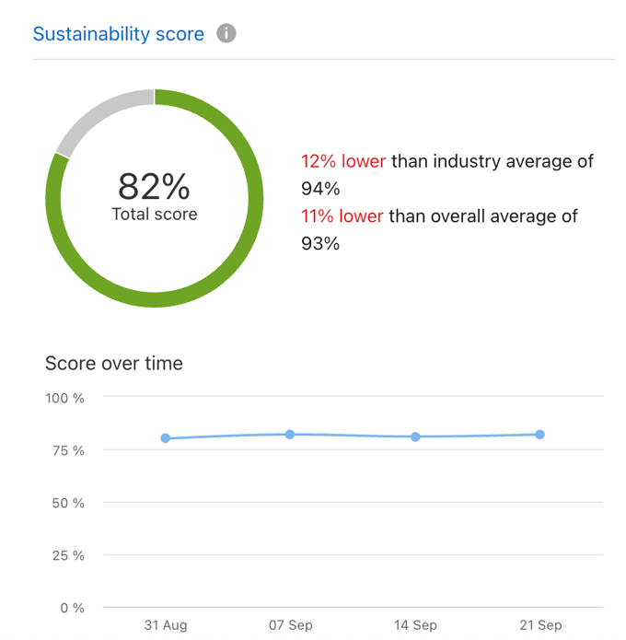Select the 07 Sep data point
626x640 pixels.
290,435
